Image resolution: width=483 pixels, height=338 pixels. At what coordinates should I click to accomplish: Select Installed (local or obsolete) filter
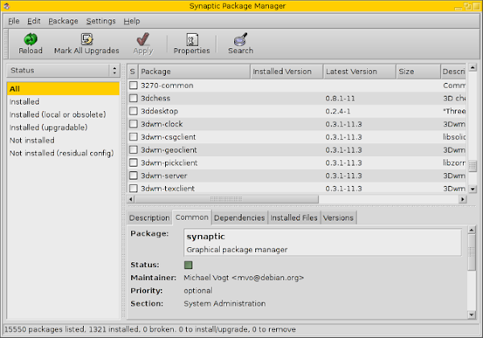pos(63,114)
